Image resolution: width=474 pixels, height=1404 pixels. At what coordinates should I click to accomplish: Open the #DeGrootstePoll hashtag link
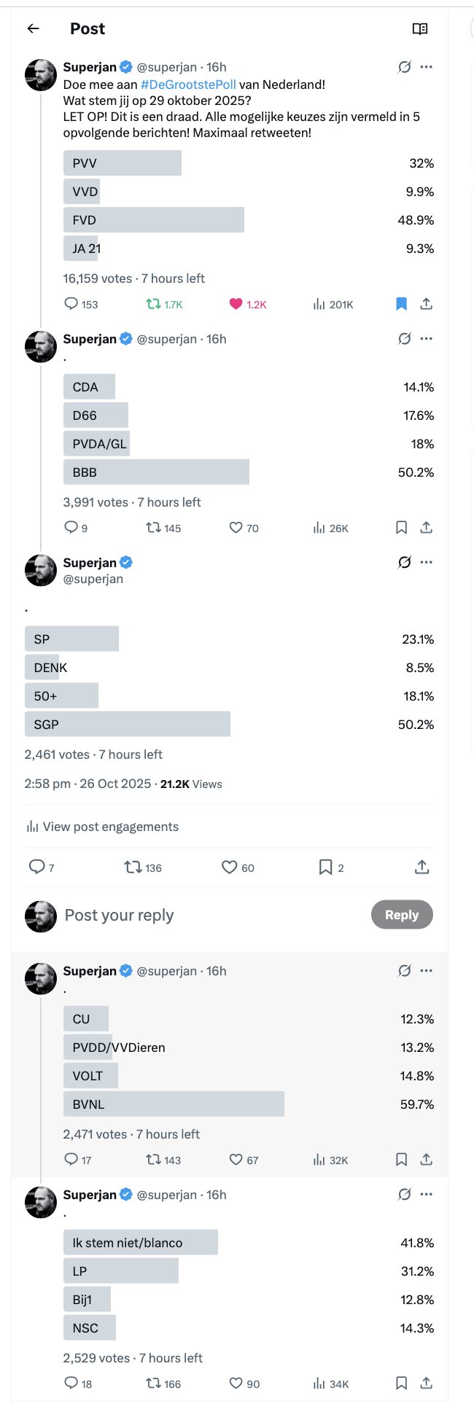click(x=188, y=85)
